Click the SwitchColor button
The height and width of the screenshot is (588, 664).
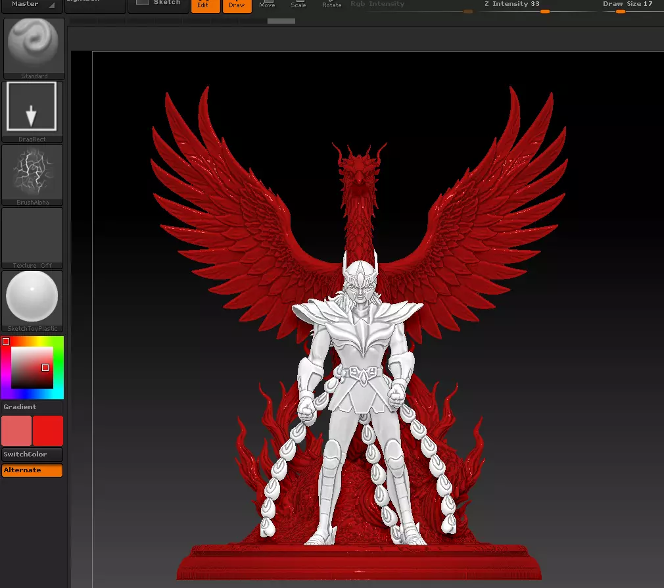(32, 454)
